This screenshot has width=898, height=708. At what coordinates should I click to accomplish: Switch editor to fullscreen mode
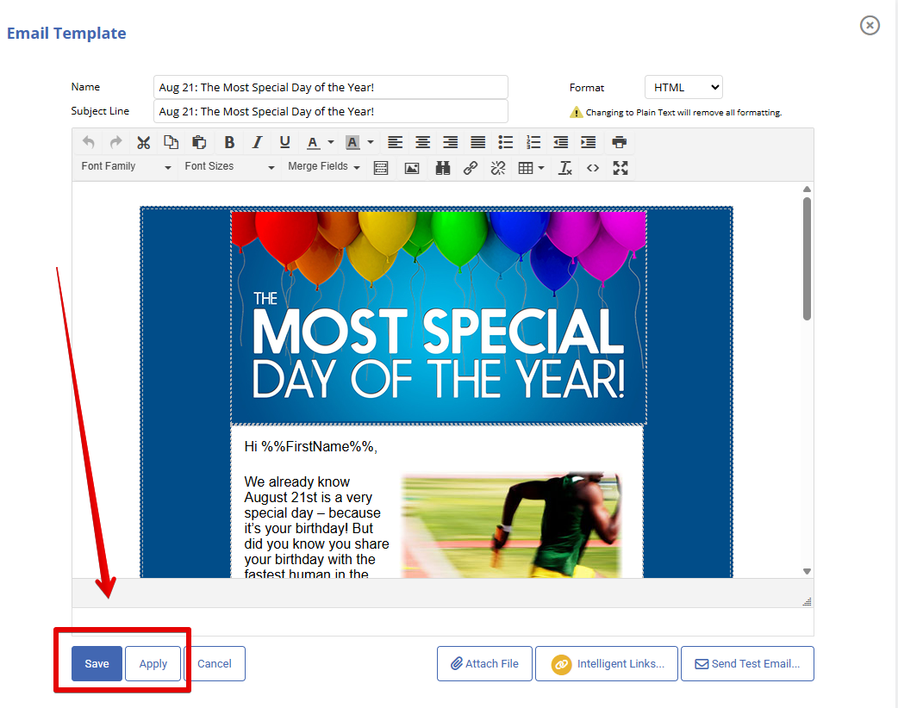[620, 168]
